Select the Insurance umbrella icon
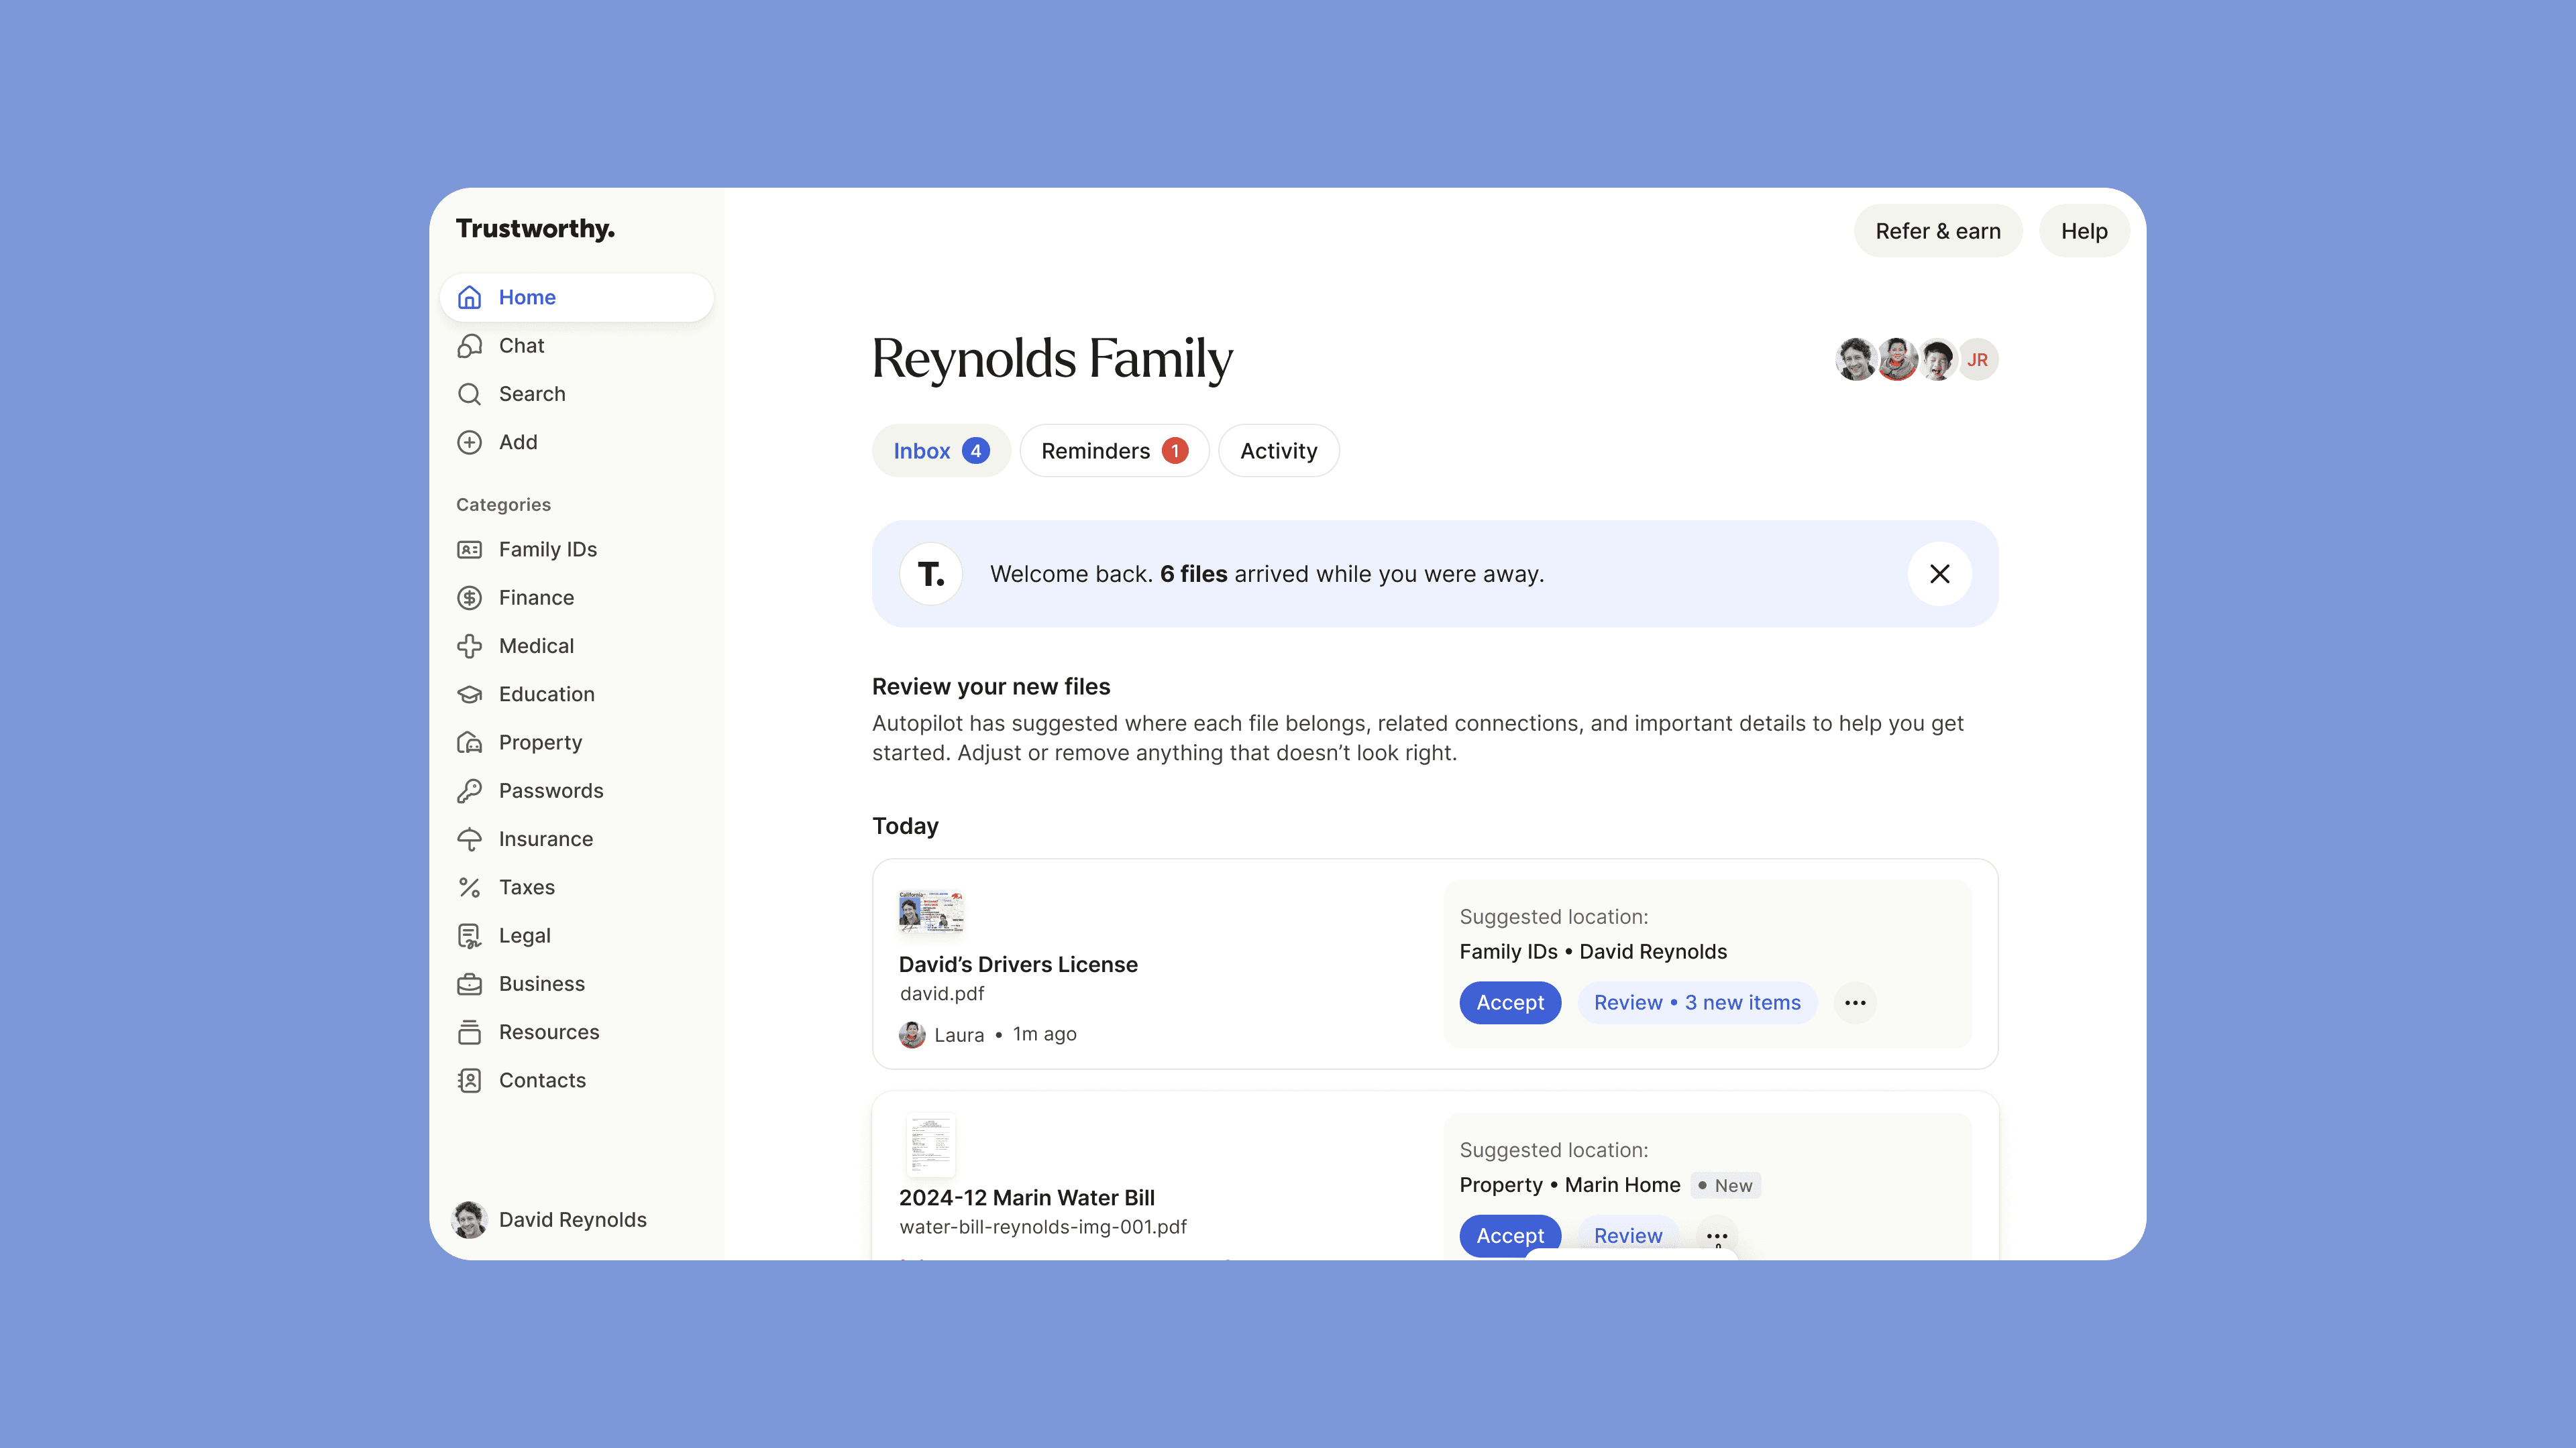 pyautogui.click(x=469, y=839)
